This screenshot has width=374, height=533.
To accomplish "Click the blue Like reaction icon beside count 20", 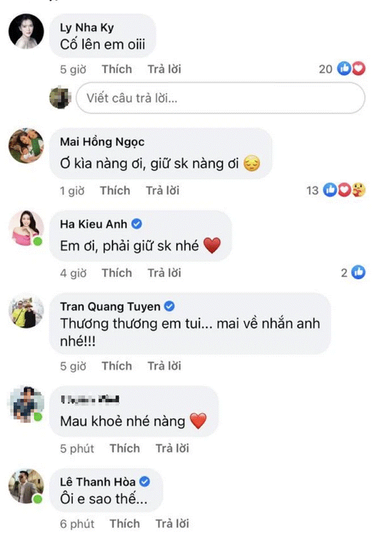I will [343, 69].
